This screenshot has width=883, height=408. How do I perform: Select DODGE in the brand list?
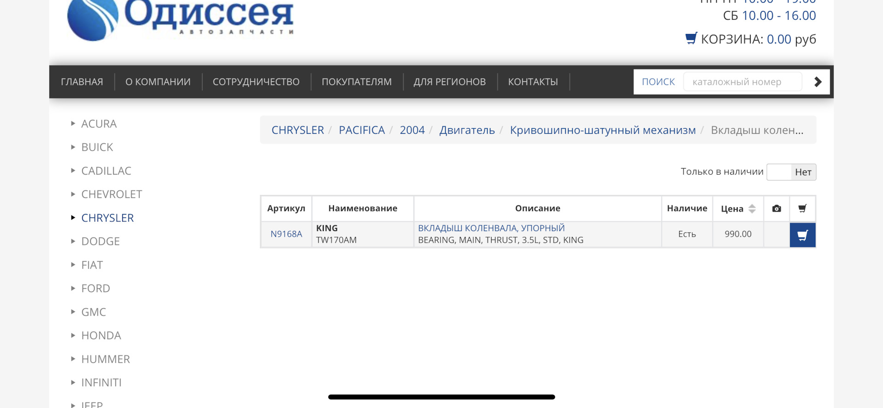tap(100, 241)
